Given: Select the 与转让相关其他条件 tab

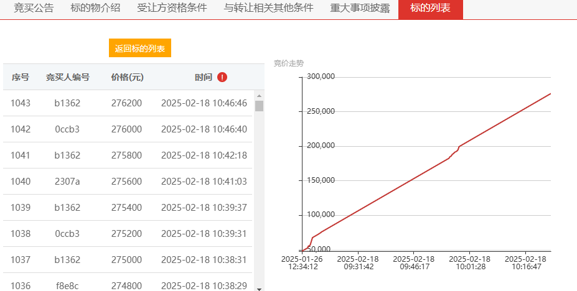Looking at the screenshot, I should [268, 7].
